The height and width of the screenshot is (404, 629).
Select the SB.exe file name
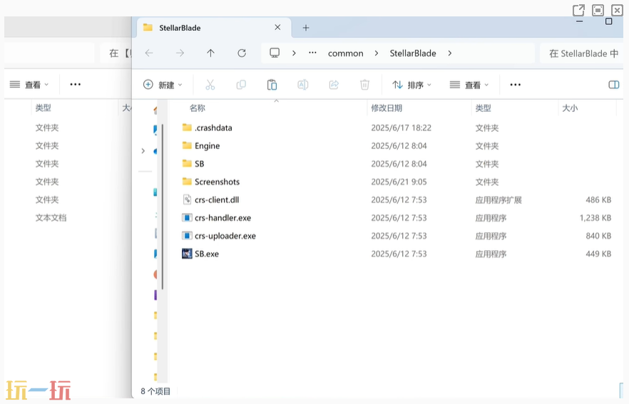pyautogui.click(x=207, y=254)
